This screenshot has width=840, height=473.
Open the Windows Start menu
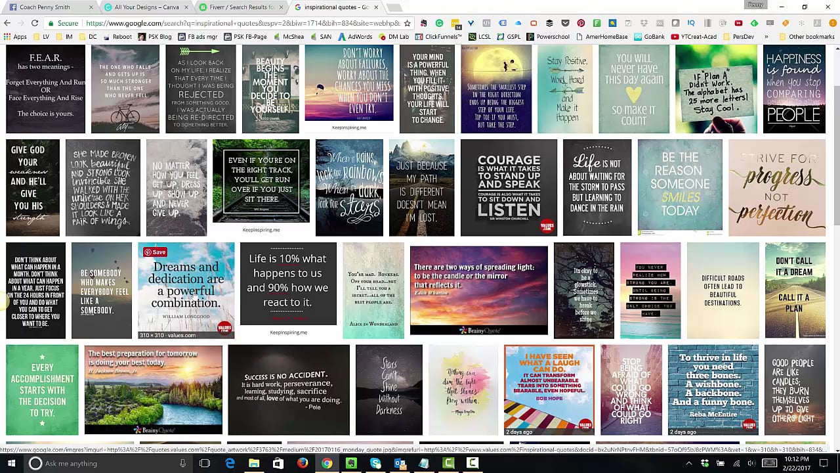click(11, 463)
